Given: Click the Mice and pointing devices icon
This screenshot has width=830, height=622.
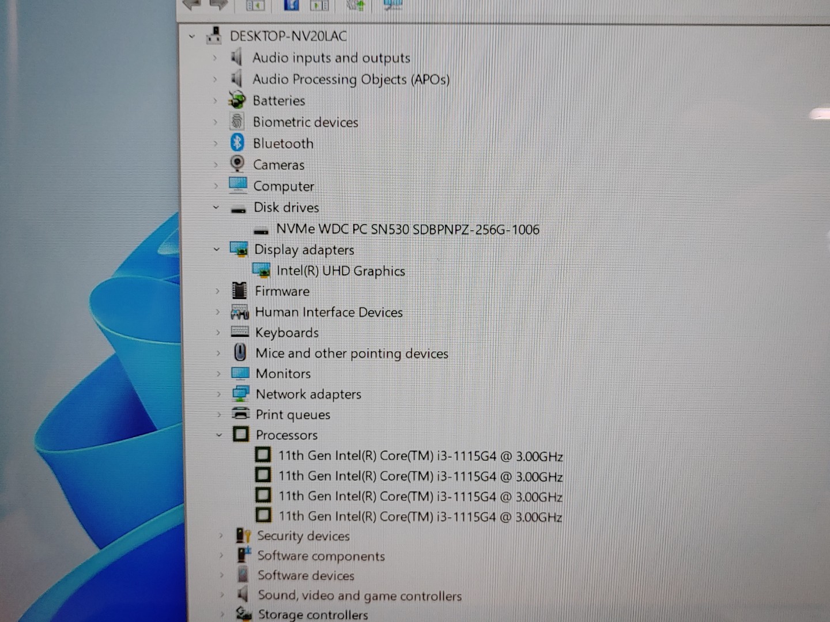Looking at the screenshot, I should click(240, 352).
